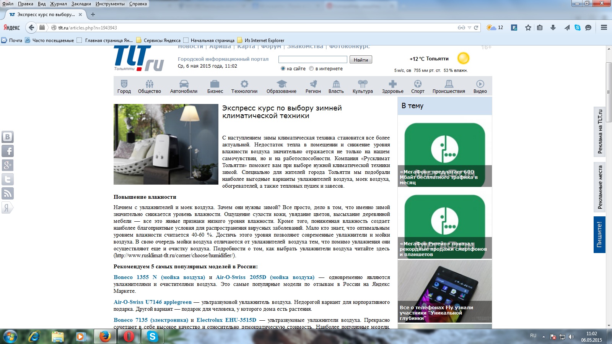Open the Спорт category
The width and height of the screenshot is (612, 344).
click(418, 86)
